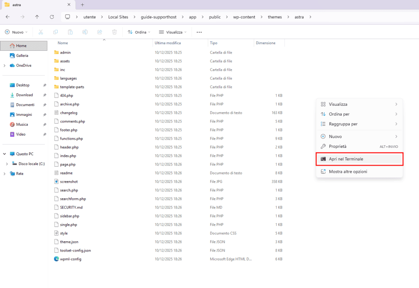Open the three-dots more options menu
This screenshot has width=419, height=288.
[x=199, y=32]
